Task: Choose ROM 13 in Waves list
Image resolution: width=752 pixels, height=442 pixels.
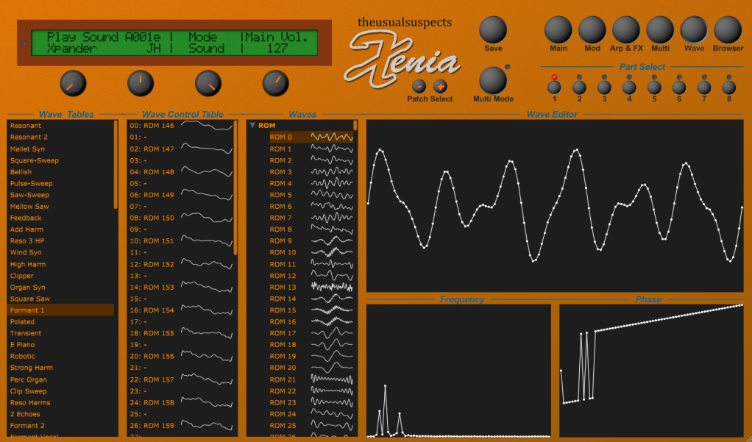Action: [x=283, y=288]
